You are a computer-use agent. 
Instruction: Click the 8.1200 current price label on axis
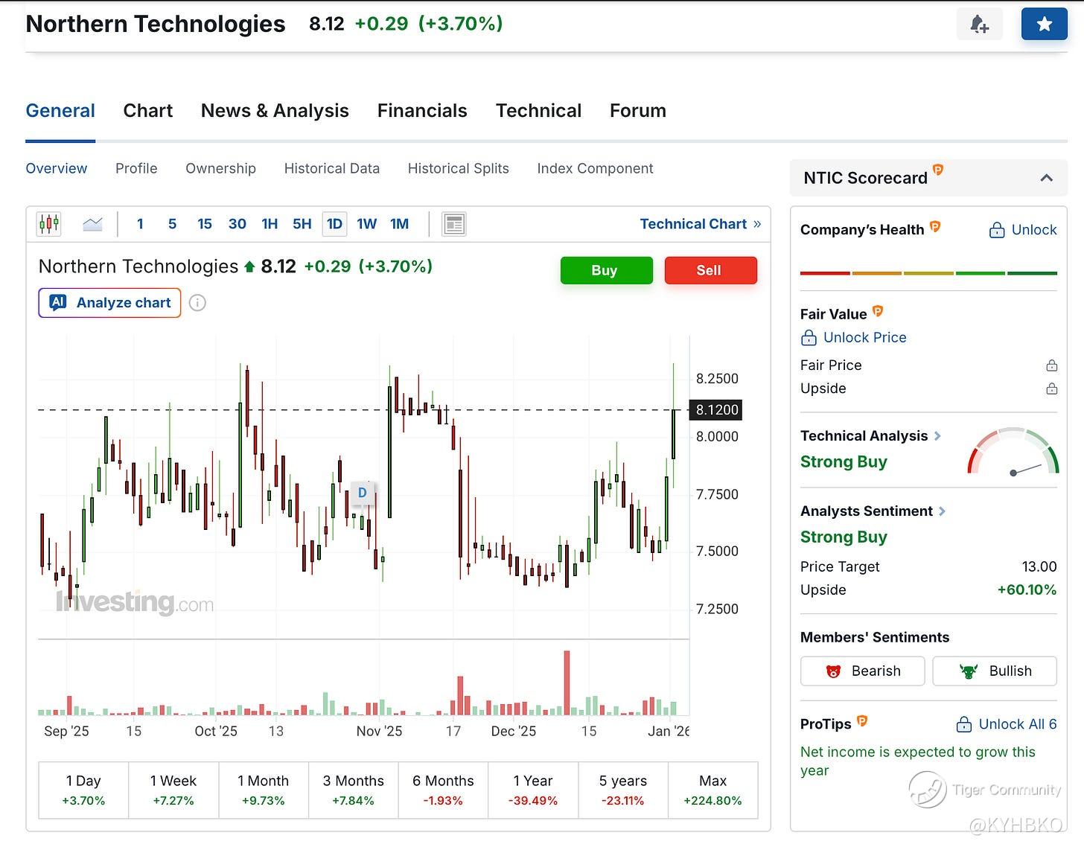click(x=717, y=409)
